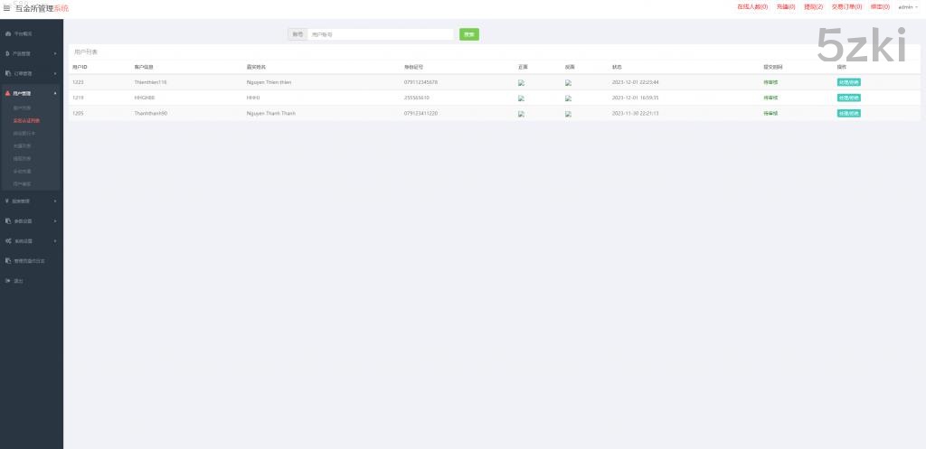The width and height of the screenshot is (926, 449).
Task: Open 用户列表 submenu item in sidebar
Action: (x=23, y=108)
